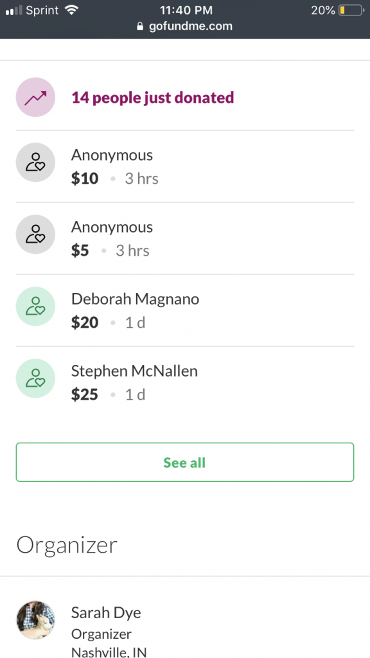
Task: Tap the battery indicator icon
Action: [x=351, y=10]
